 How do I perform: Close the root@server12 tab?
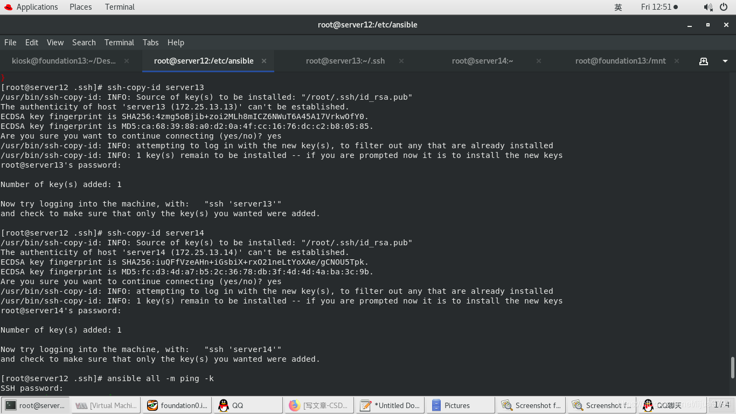pos(264,61)
